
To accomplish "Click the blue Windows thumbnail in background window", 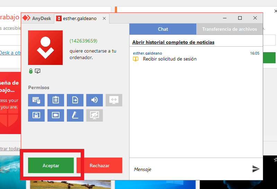I will (x=155, y=185).
